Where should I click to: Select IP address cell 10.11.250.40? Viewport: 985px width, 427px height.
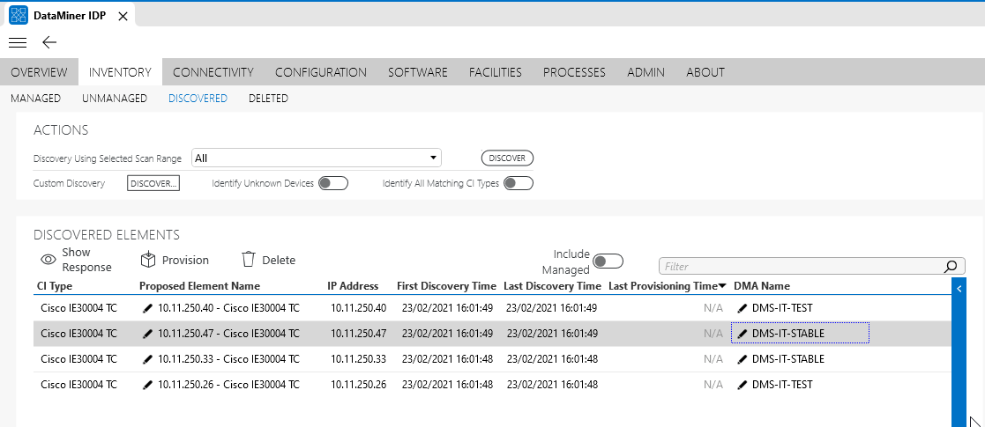click(x=359, y=308)
